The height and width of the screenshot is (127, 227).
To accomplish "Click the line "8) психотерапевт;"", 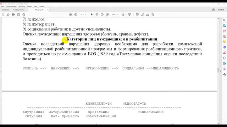I will point(39,24).
